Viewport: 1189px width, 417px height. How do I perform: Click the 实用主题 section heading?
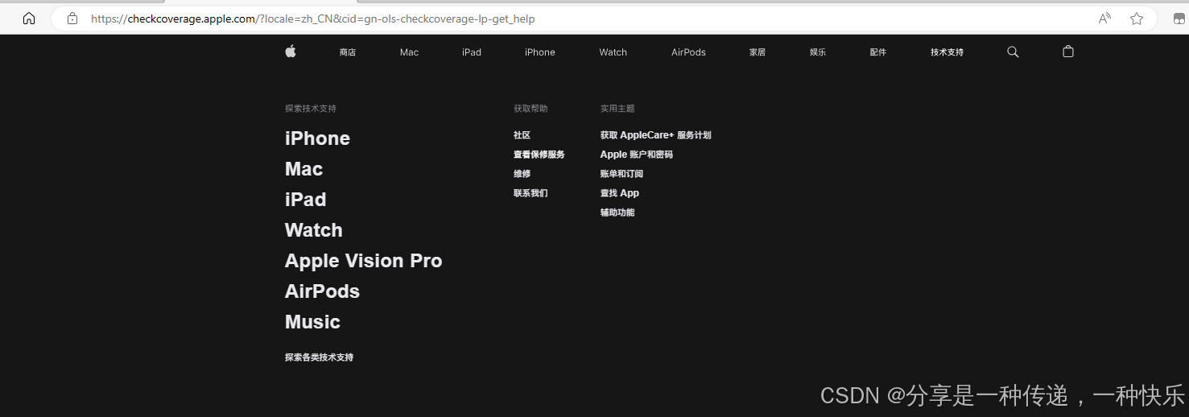[x=617, y=109]
